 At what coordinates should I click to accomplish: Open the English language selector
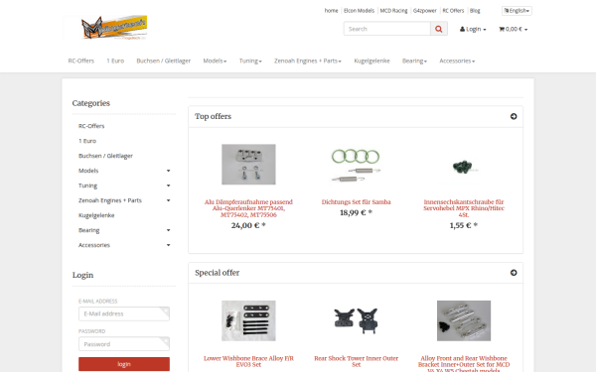click(x=517, y=11)
